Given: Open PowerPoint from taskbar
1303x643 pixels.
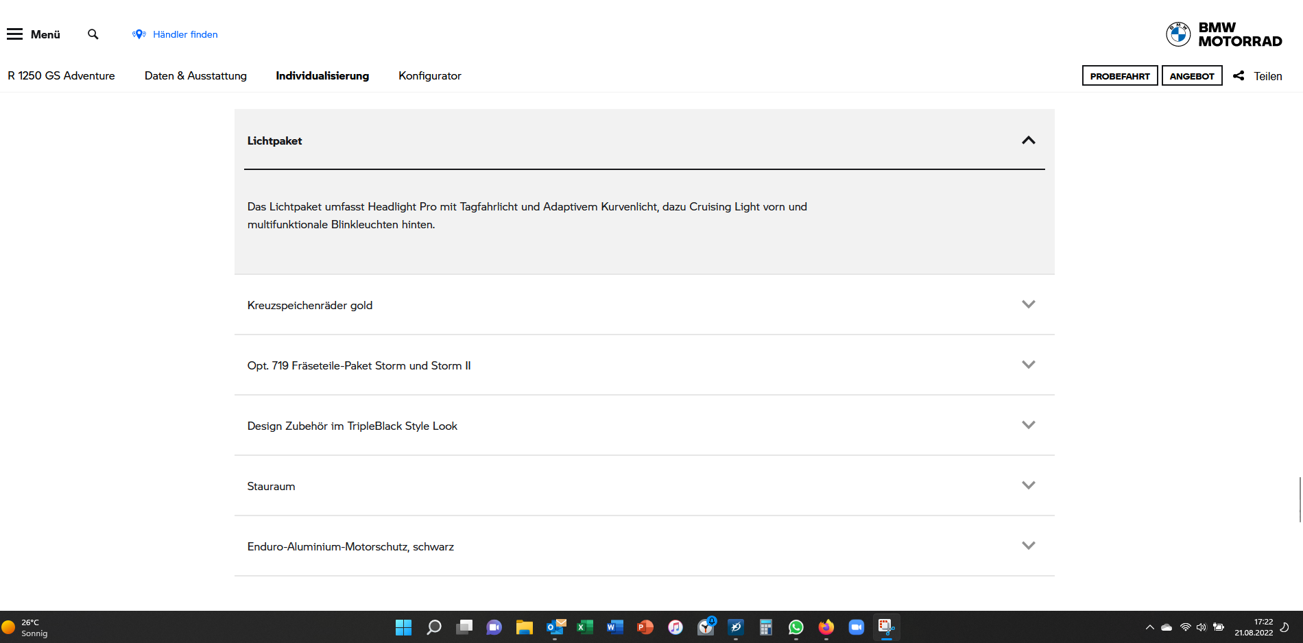Looking at the screenshot, I should pyautogui.click(x=645, y=627).
